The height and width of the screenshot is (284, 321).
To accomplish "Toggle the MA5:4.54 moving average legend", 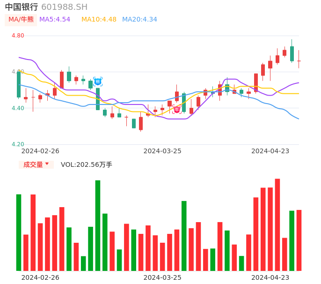I will 55,20.
